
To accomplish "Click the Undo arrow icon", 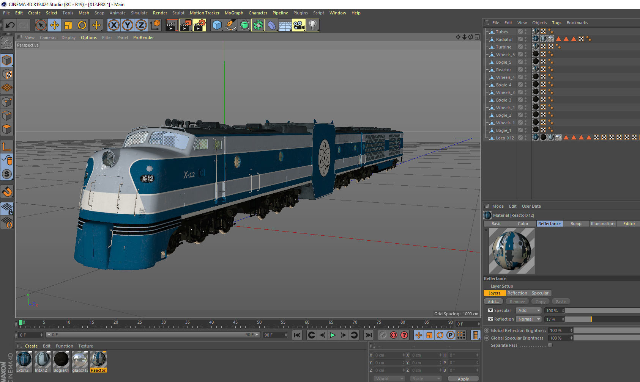I will pyautogui.click(x=10, y=25).
